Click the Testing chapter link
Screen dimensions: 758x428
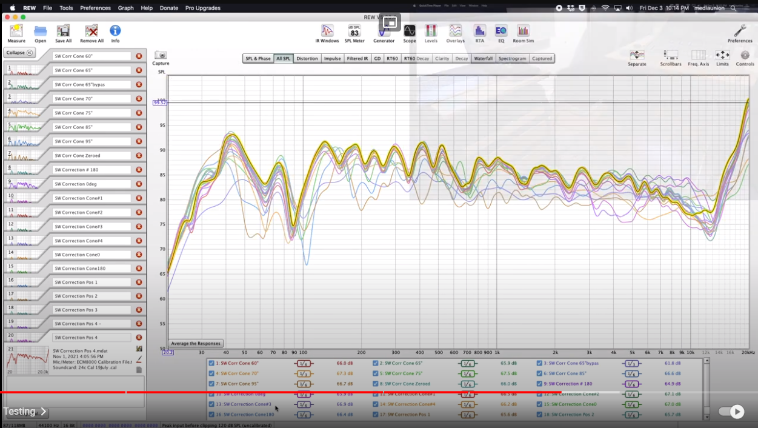pyautogui.click(x=24, y=412)
